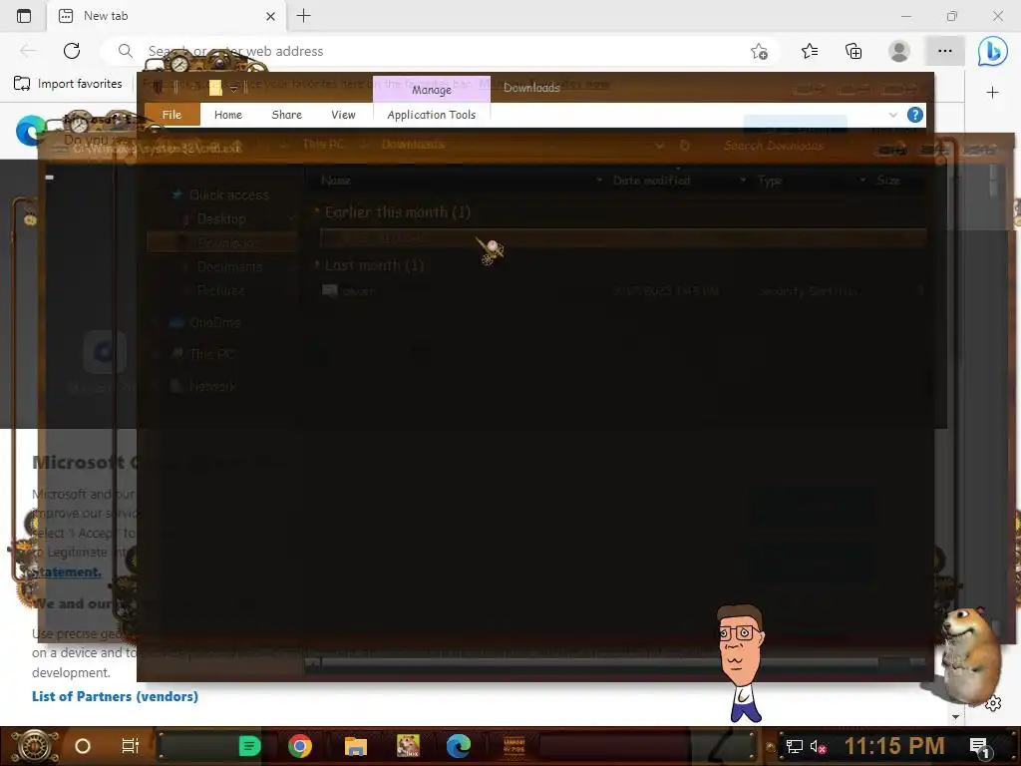Launch green chat app from taskbar
This screenshot has height=766, width=1021.
(x=249, y=746)
